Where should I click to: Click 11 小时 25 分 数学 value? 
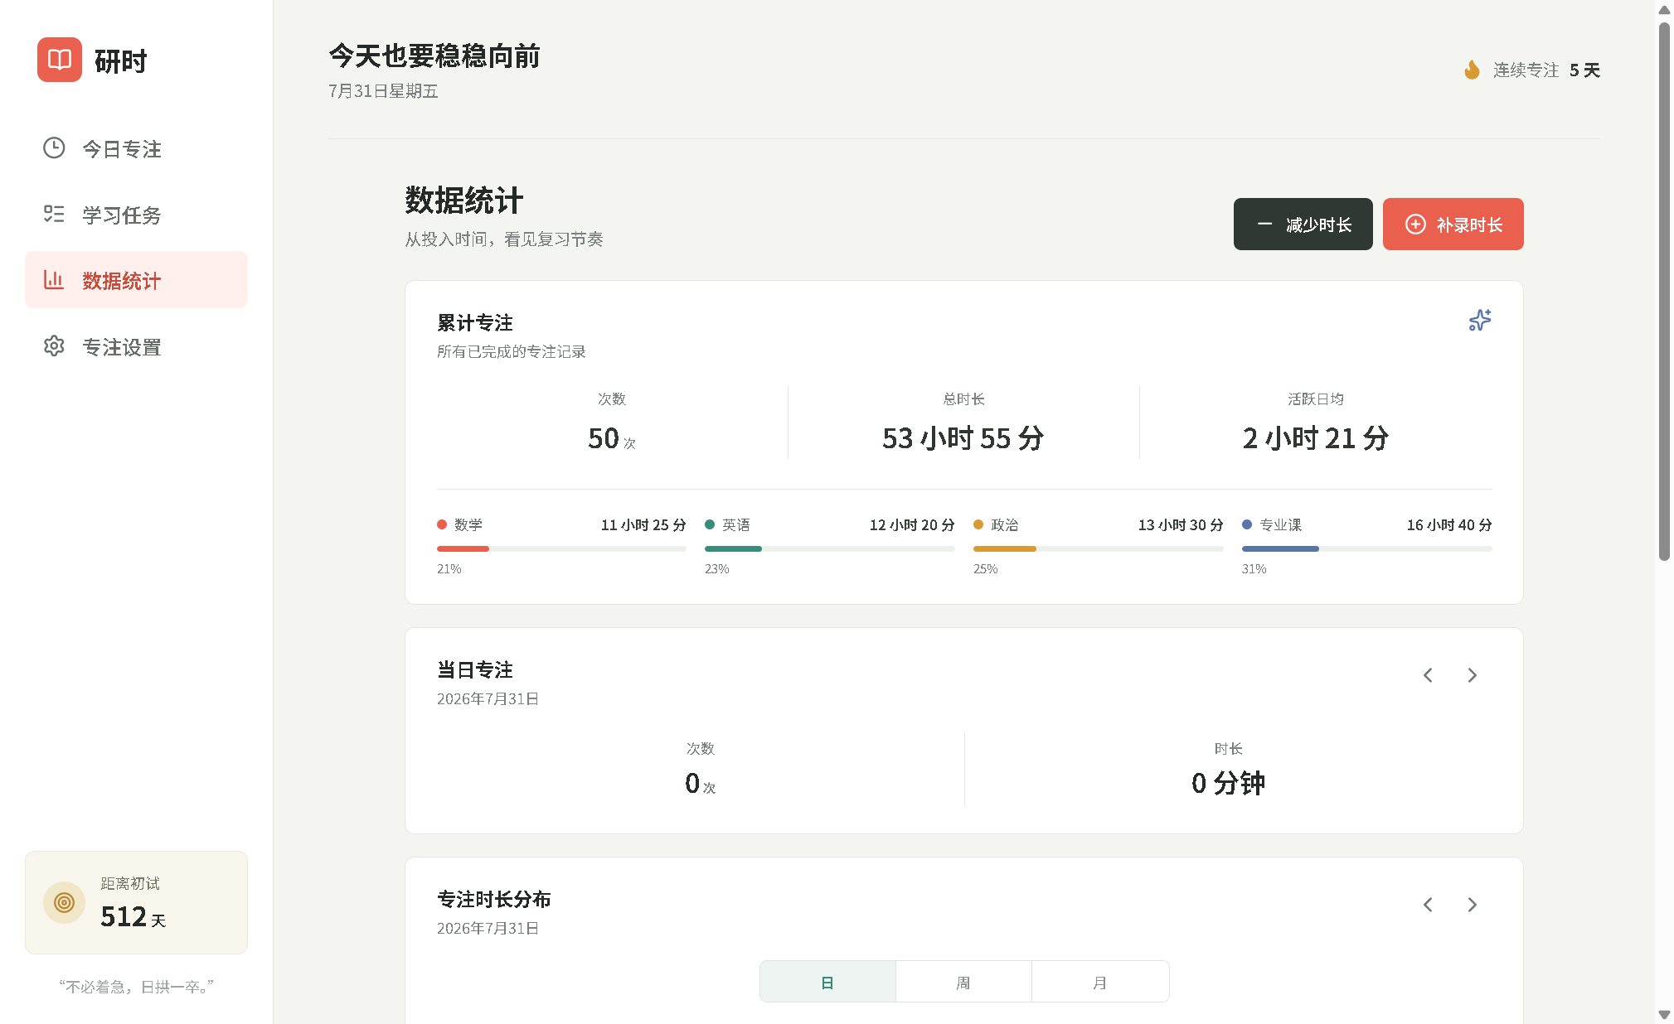(x=643, y=524)
